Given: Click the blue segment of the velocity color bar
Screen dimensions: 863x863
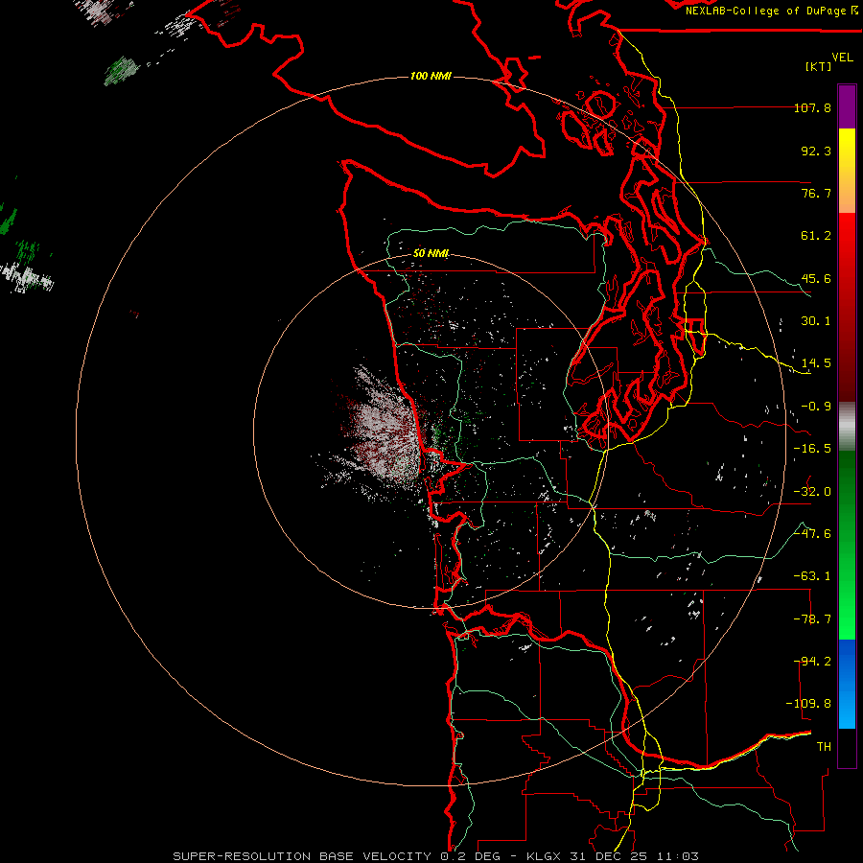Looking at the screenshot, I should (x=847, y=684).
